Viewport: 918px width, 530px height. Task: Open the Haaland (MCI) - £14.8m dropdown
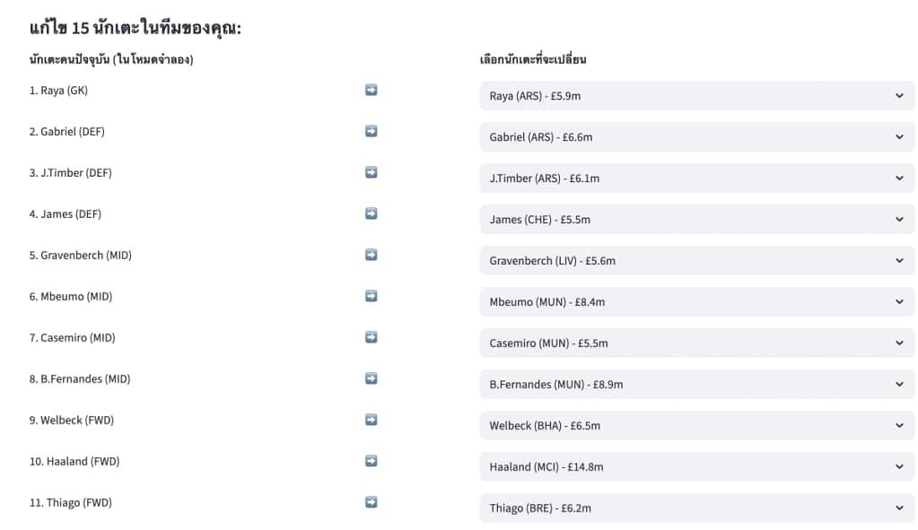[x=696, y=467]
